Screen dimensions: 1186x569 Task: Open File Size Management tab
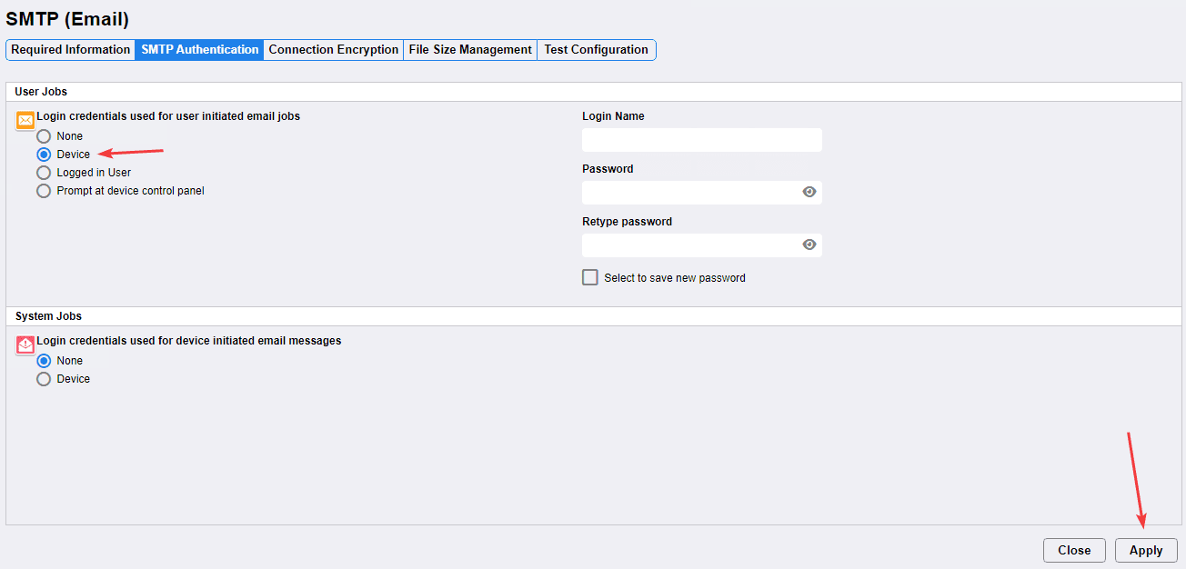point(470,50)
